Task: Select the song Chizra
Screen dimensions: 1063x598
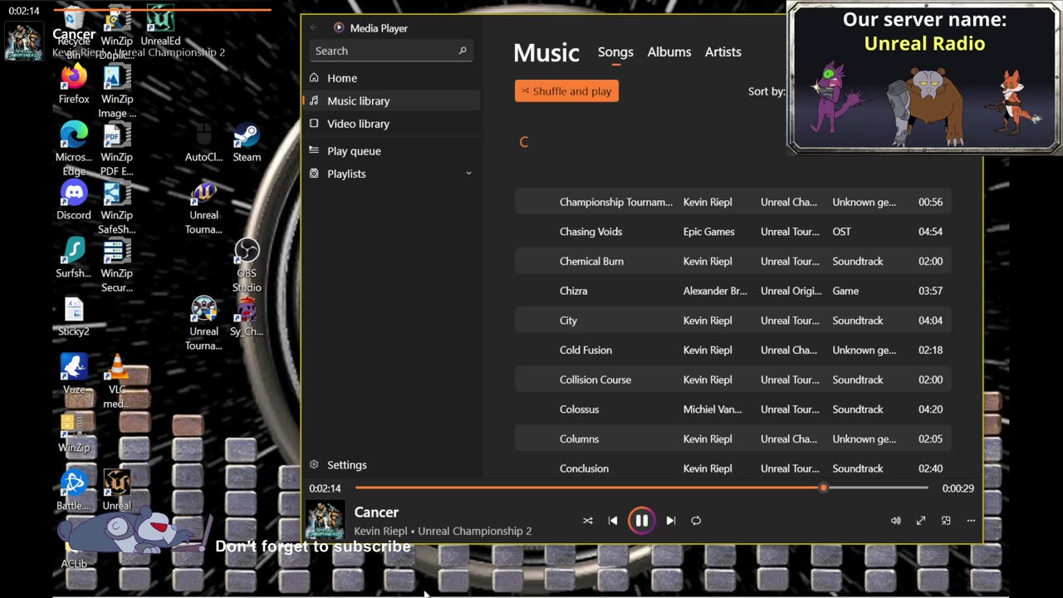Action: pyautogui.click(x=733, y=291)
